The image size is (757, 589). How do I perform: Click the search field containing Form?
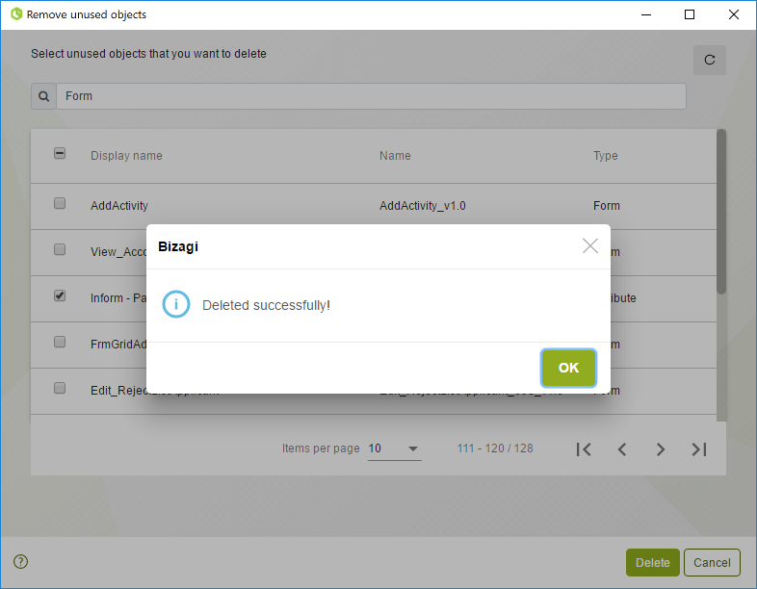click(371, 96)
